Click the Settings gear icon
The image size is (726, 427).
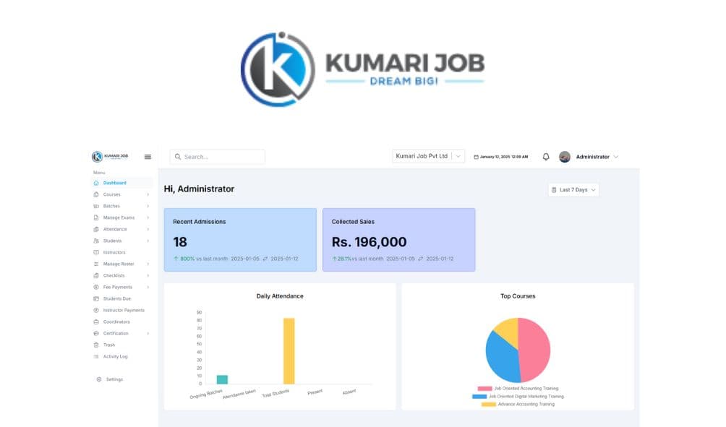99,379
